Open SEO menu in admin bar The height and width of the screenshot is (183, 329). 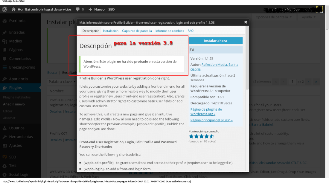tap(112, 9)
